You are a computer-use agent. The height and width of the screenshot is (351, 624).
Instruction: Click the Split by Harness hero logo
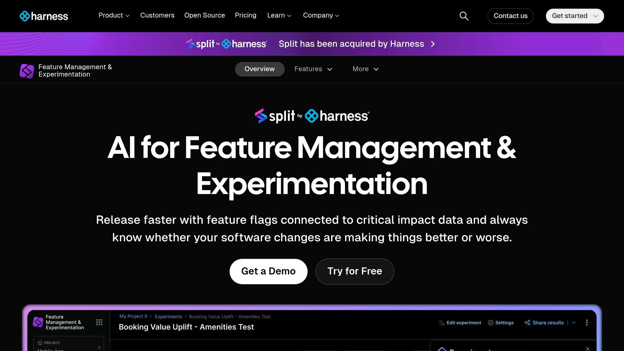click(x=312, y=116)
